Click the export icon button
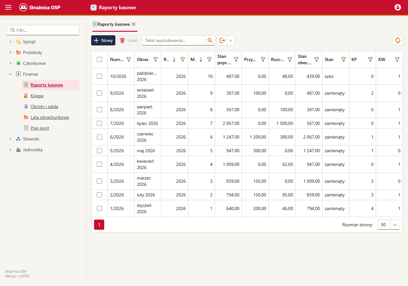Viewport: 408px width, 286px height. pos(222,40)
